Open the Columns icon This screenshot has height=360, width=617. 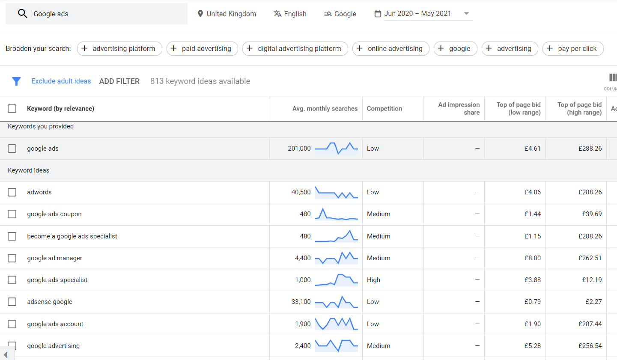click(x=613, y=77)
